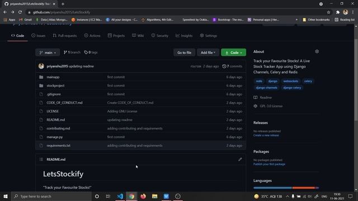The height and width of the screenshot is (201, 358).
Task: Open the Add file dropdown
Action: pyautogui.click(x=208, y=52)
